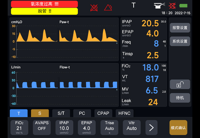Open the red oxygen concentration high alarm

point(44,4)
